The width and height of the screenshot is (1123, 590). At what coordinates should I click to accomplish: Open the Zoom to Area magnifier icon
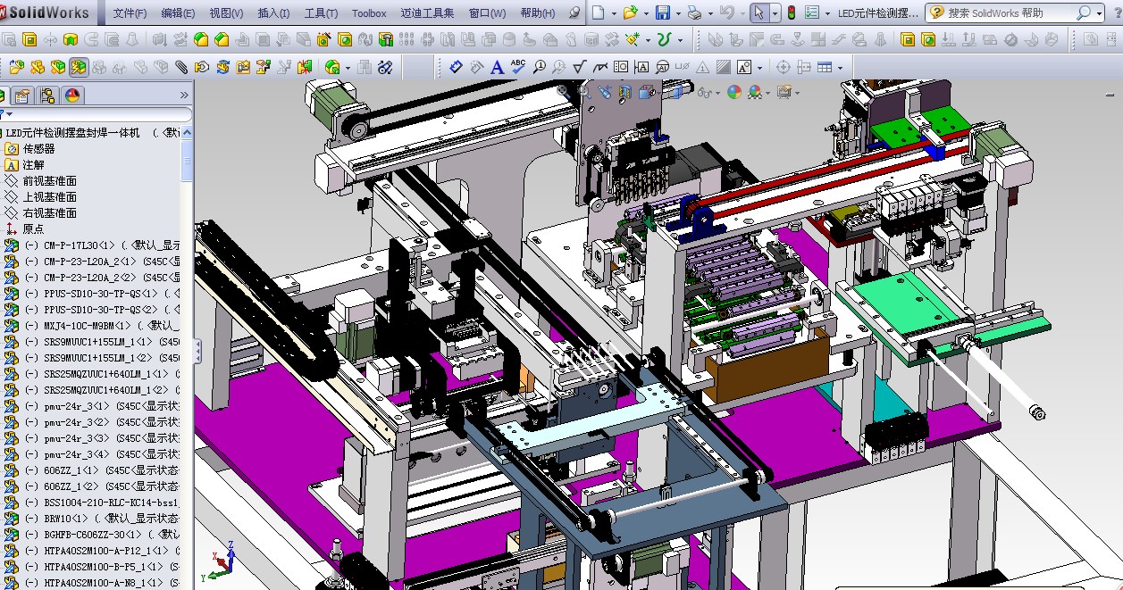tap(584, 92)
